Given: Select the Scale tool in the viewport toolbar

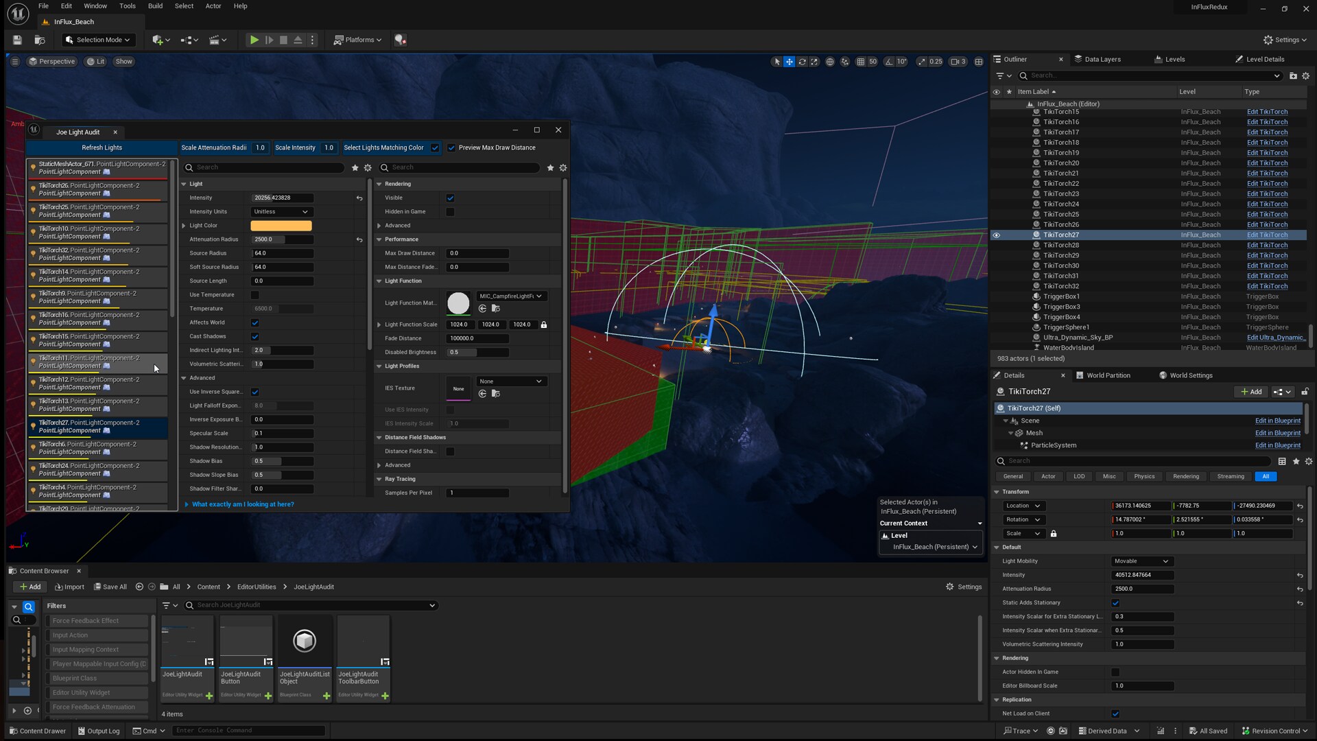Looking at the screenshot, I should [815, 62].
